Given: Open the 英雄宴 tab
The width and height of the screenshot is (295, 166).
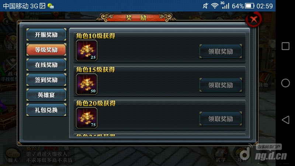Looking at the screenshot, I should [46, 95].
